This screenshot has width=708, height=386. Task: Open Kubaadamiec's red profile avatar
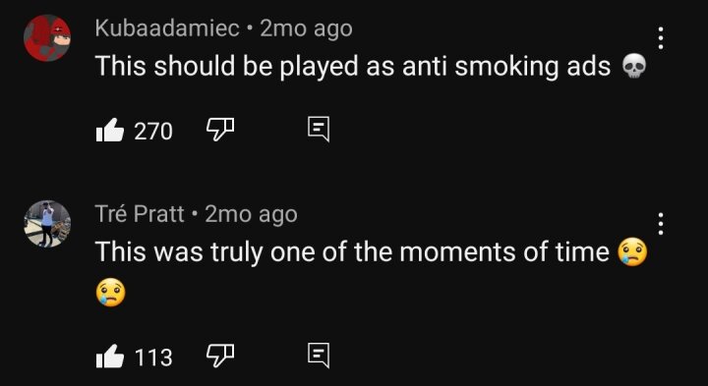pyautogui.click(x=47, y=38)
